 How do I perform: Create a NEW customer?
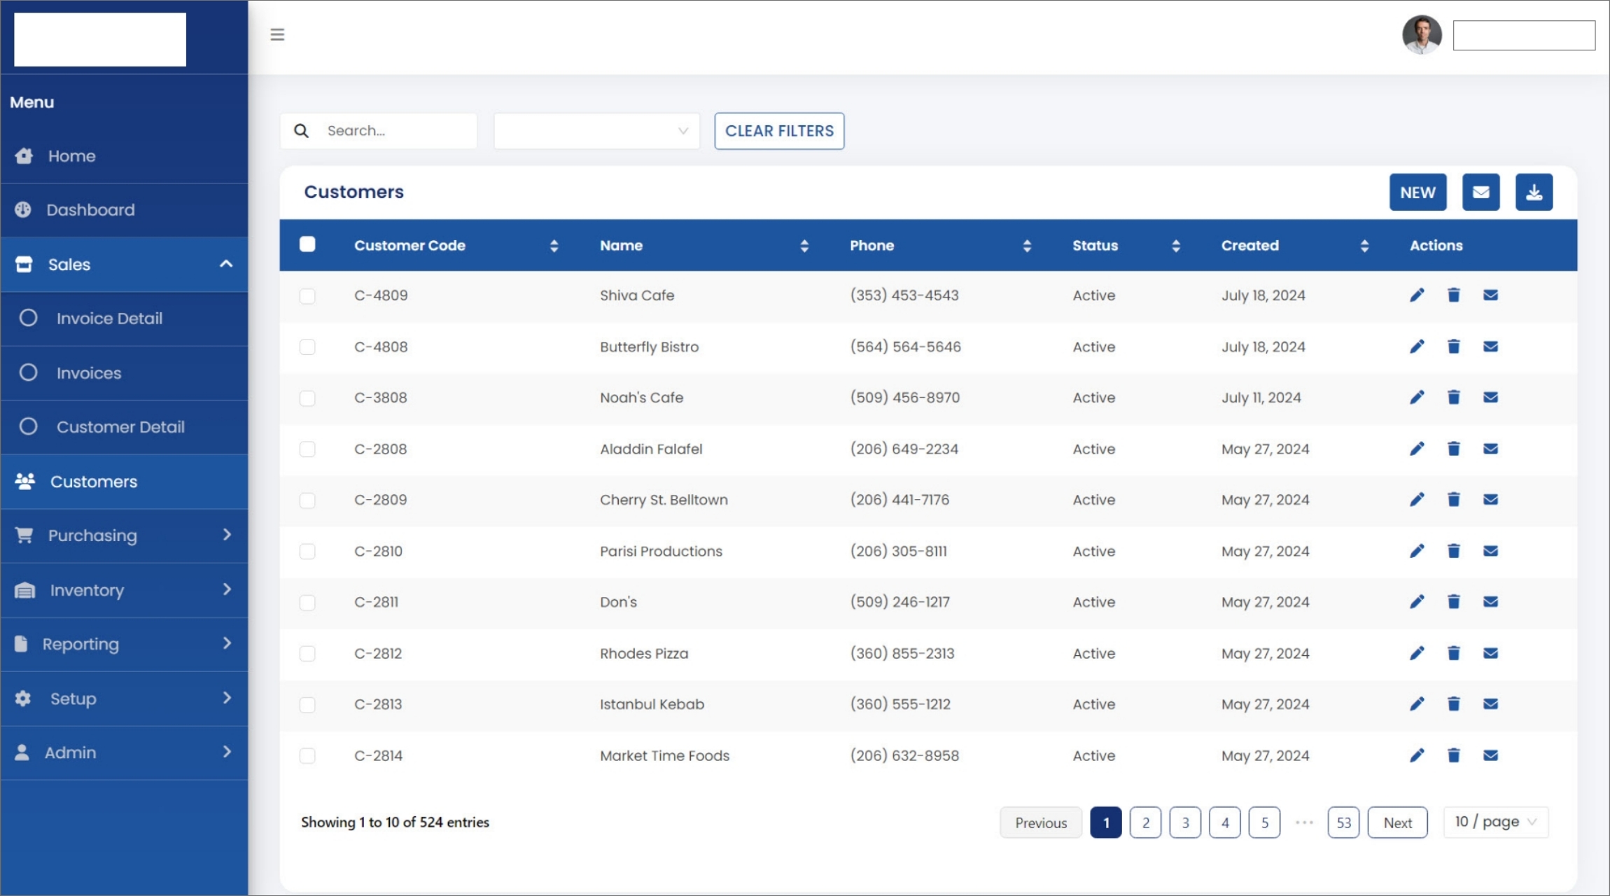1417,192
